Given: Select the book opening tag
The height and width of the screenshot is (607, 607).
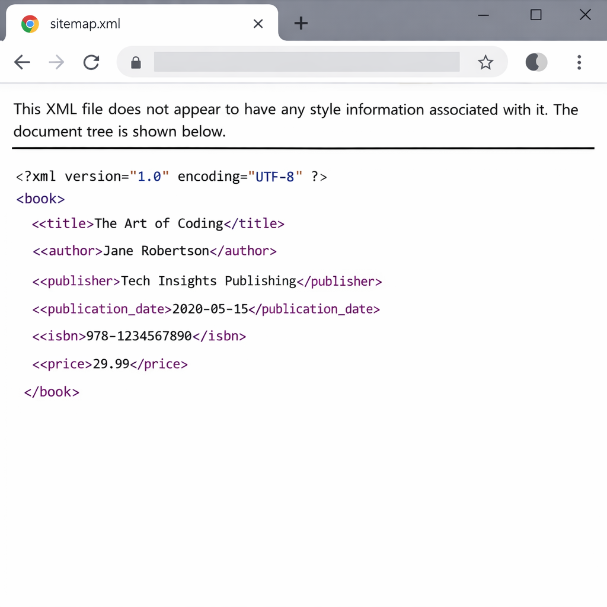Looking at the screenshot, I should (x=40, y=199).
